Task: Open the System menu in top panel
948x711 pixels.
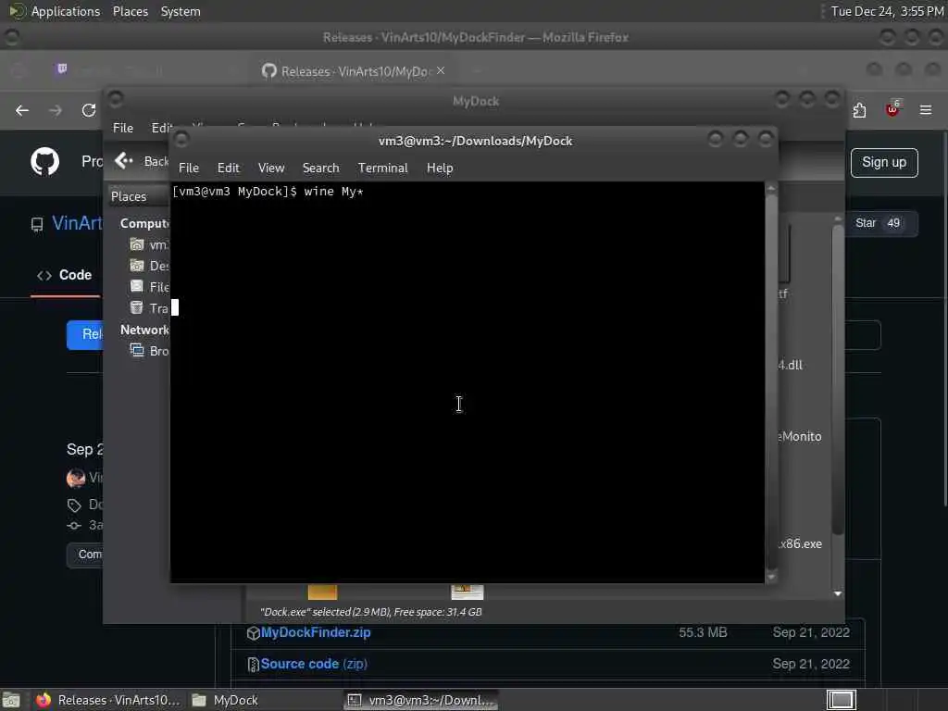Action: coord(181,11)
